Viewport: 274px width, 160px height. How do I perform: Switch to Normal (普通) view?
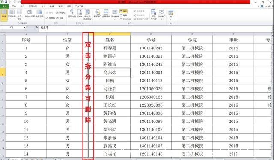[4, 15]
